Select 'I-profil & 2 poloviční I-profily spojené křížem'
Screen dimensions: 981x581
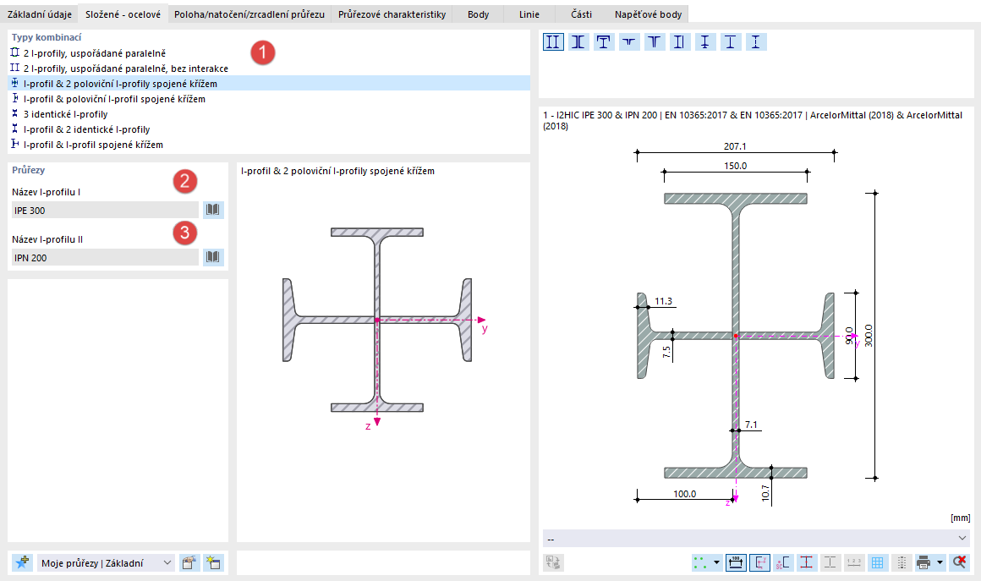tap(269, 83)
